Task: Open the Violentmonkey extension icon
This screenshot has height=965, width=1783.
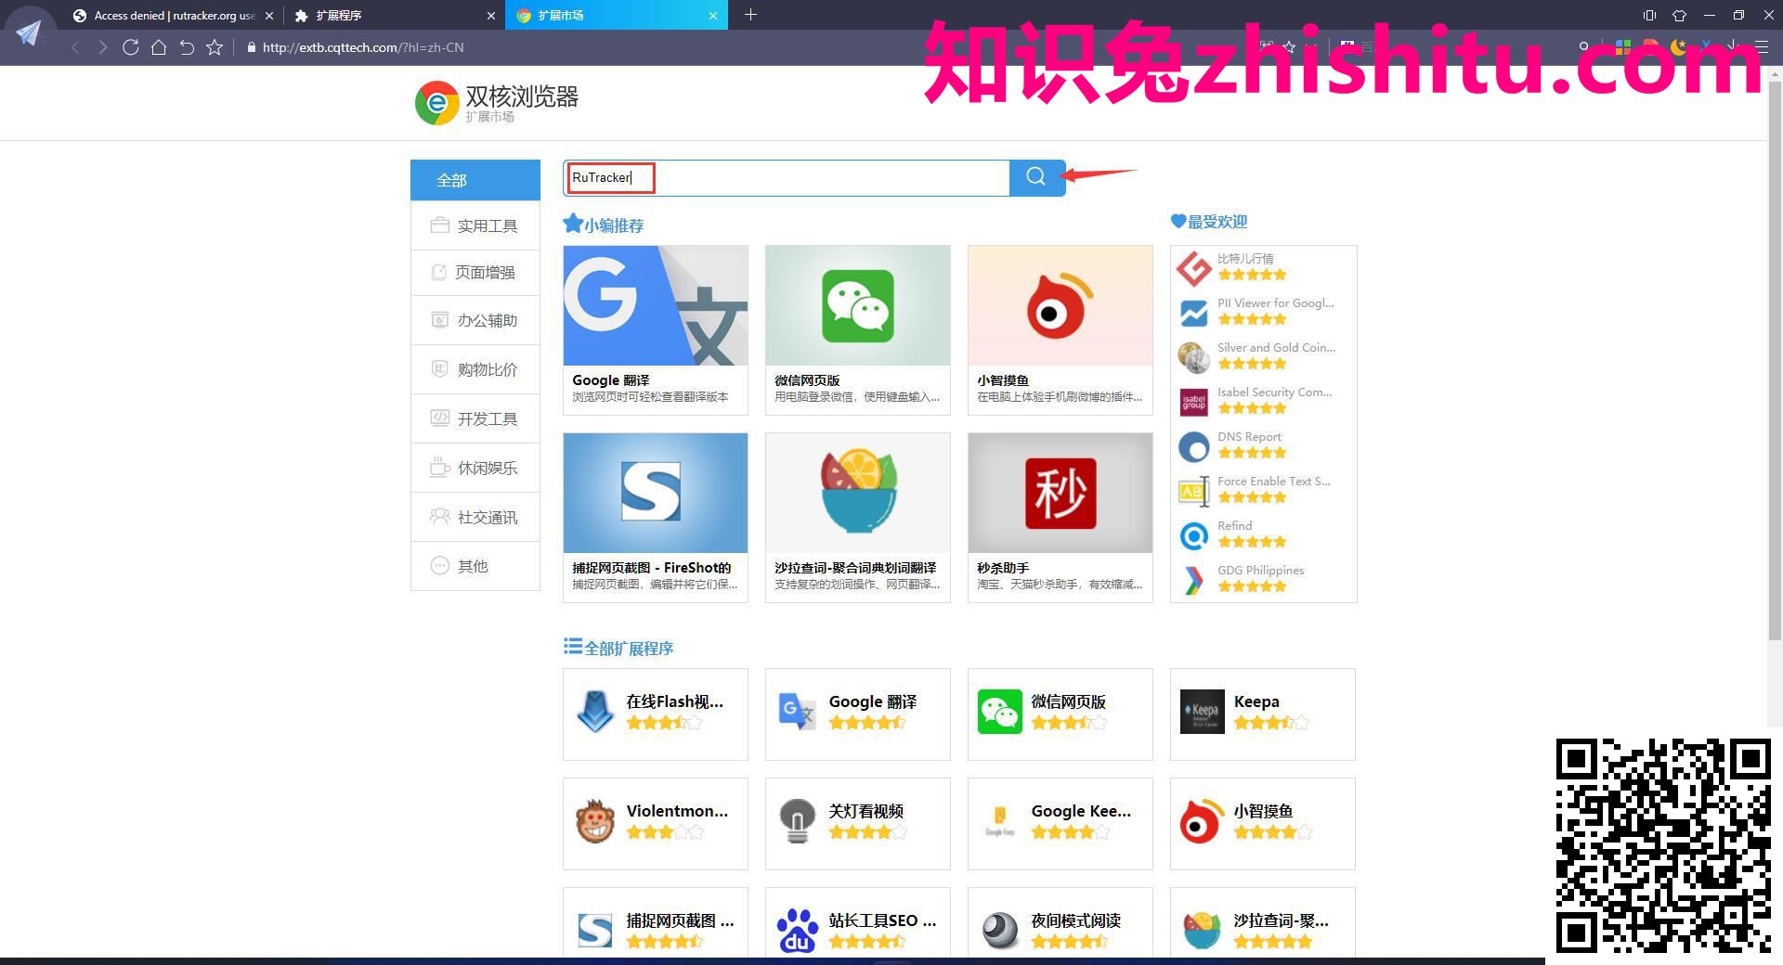Action: [x=595, y=821]
